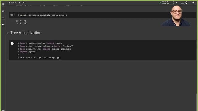198x111 pixels.
Task: Click the webcam video overlay of presenter
Action: click(x=176, y=15)
